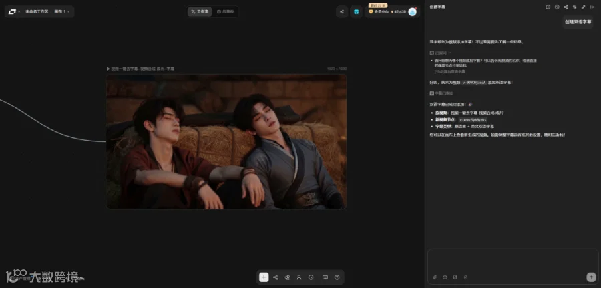Viewport: 601px width, 288px height.
Task: Open history clock icon in bottom toolbar
Action: 311,277
